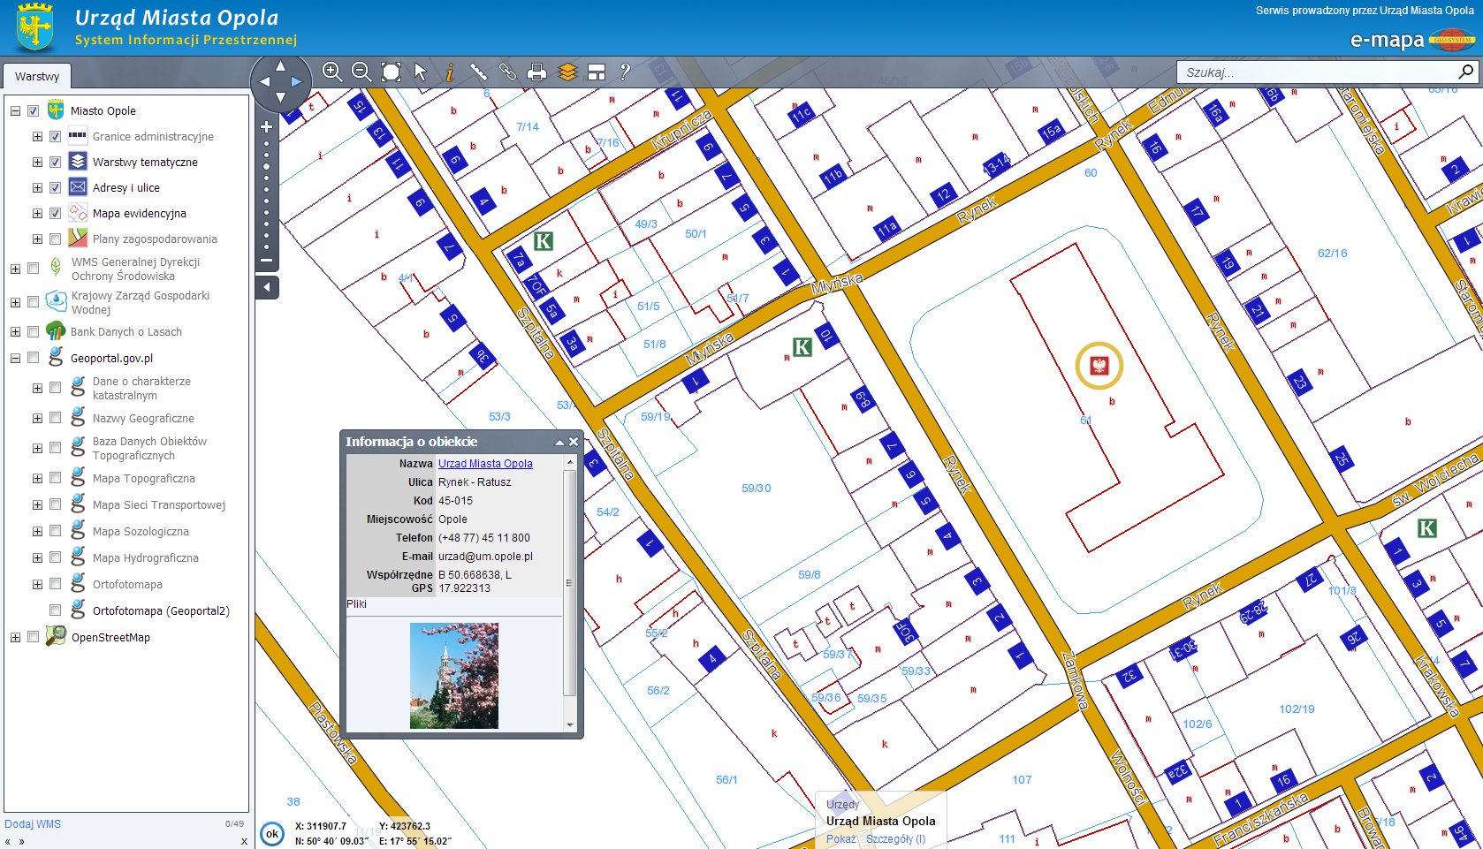Screen dimensions: 1483x849
Task: Toggle Miasto Opole layer checkbox
Action: click(34, 111)
